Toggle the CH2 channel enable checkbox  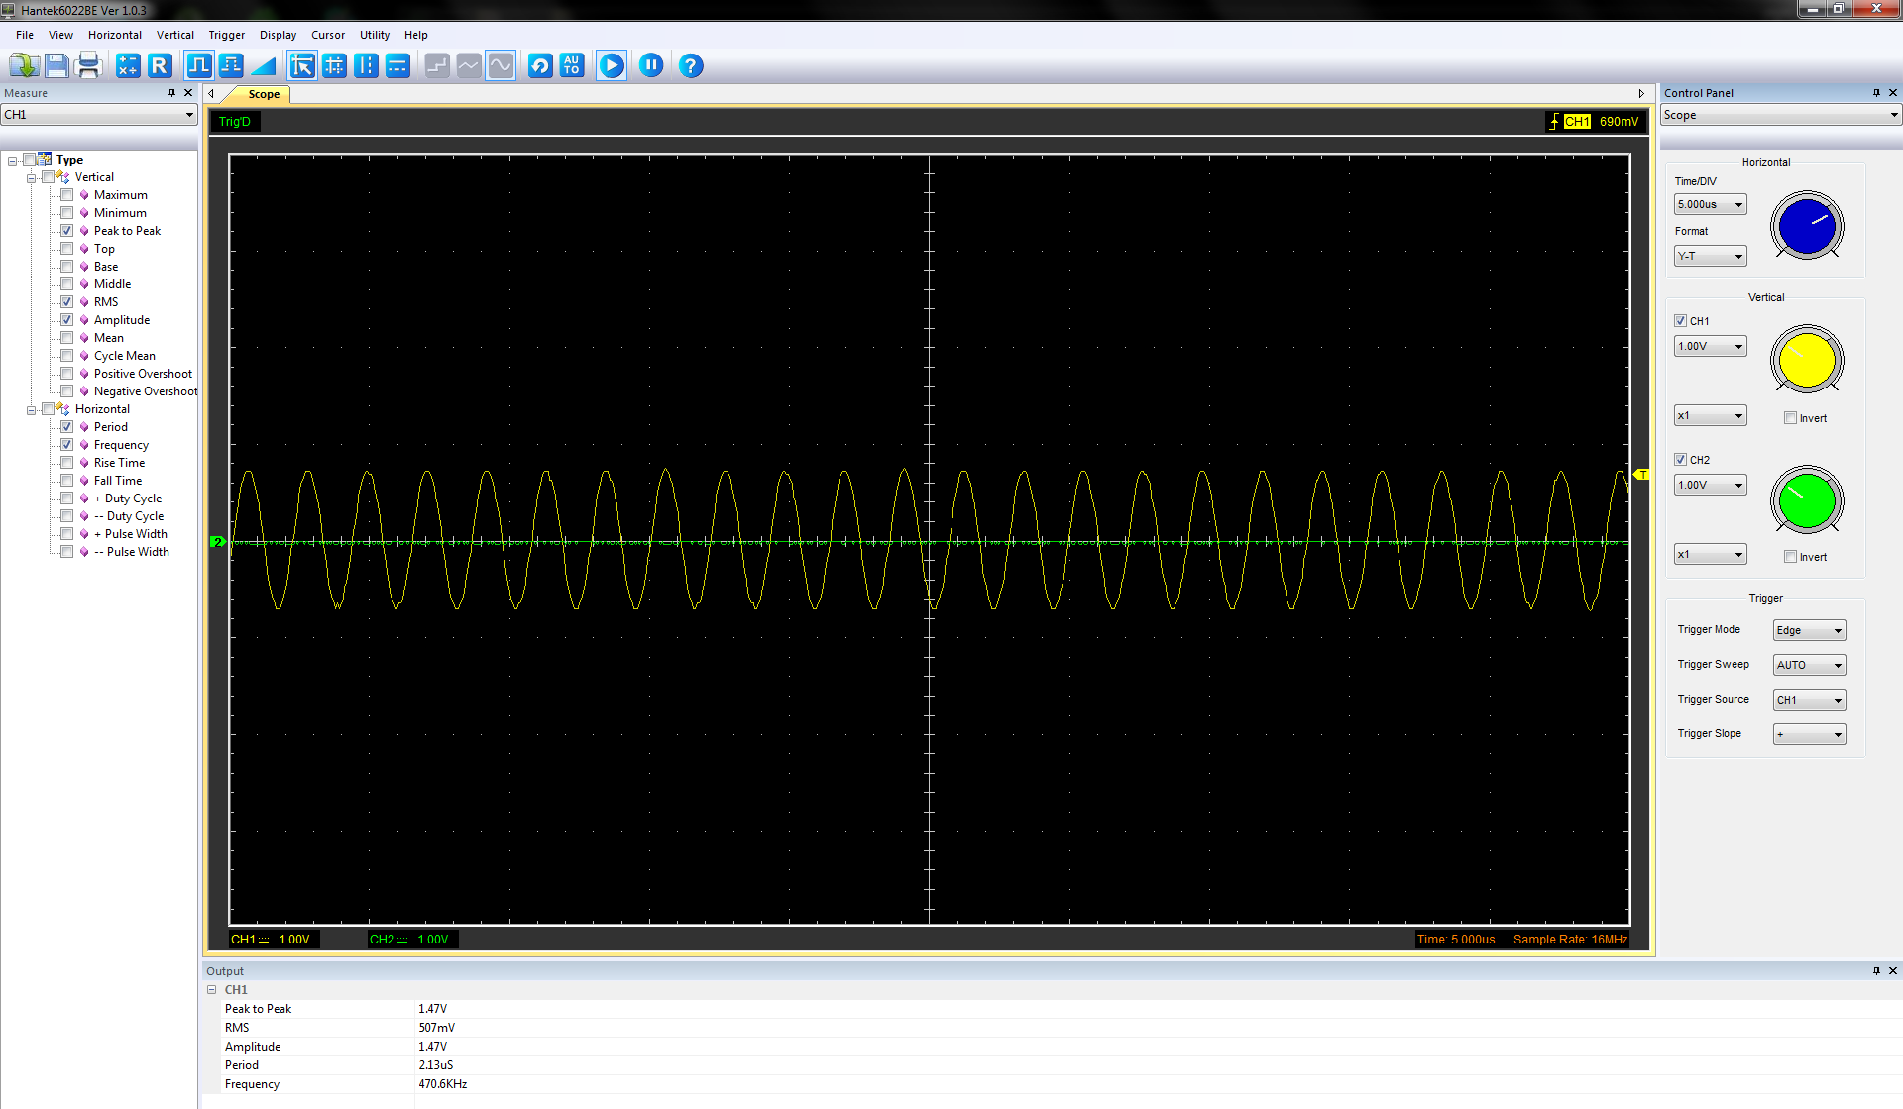(1681, 460)
